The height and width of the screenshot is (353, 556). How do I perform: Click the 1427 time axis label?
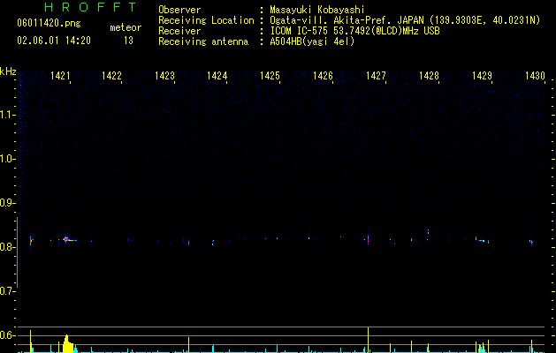pos(376,75)
